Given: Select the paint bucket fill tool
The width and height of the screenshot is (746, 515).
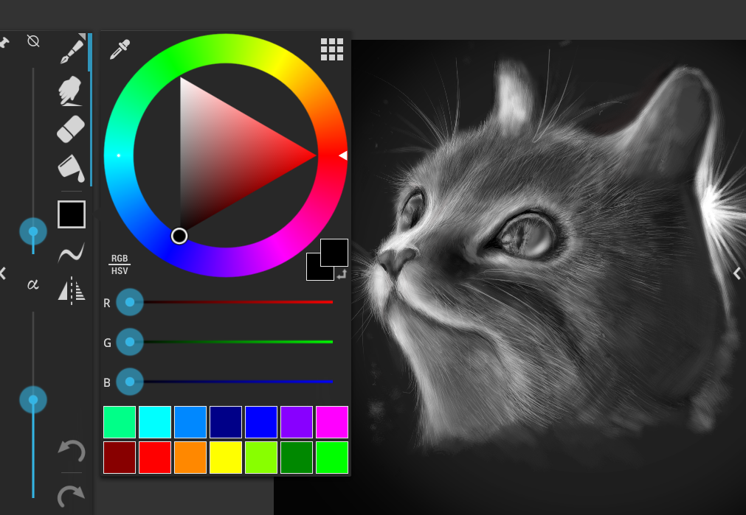Looking at the screenshot, I should [72, 168].
